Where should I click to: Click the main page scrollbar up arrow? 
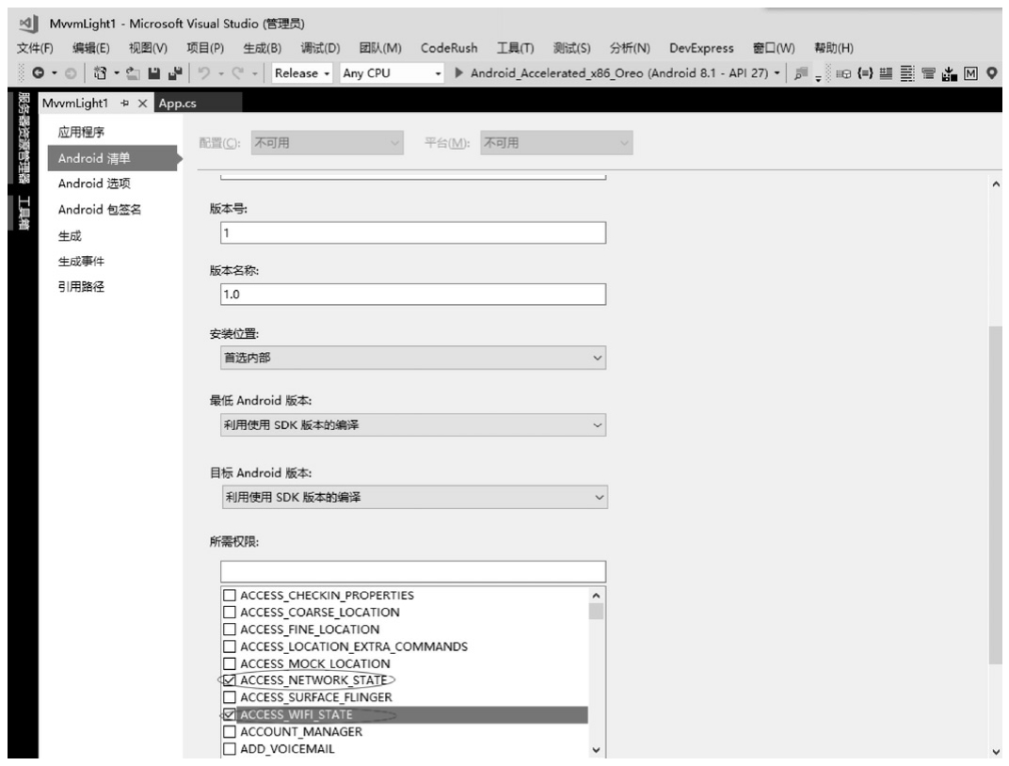pyautogui.click(x=996, y=184)
